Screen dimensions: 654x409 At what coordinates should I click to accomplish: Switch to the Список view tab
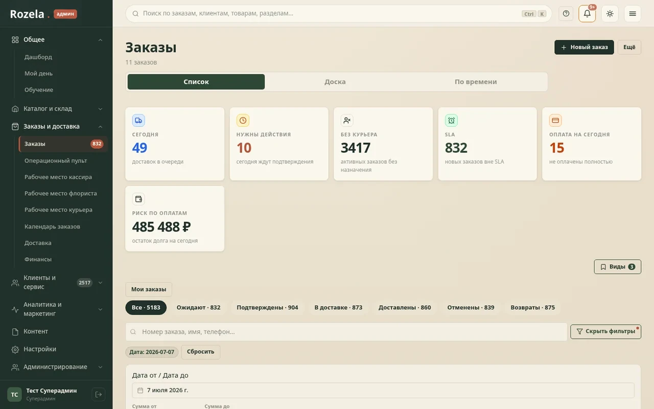click(x=196, y=82)
